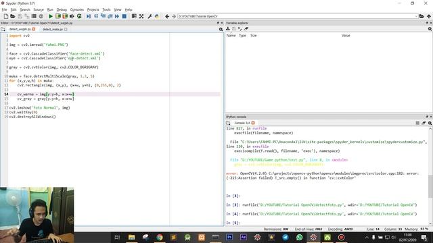Screen dimensions: 433x243
Task: Close the detect_wajah.py tab
Action: (34, 29)
